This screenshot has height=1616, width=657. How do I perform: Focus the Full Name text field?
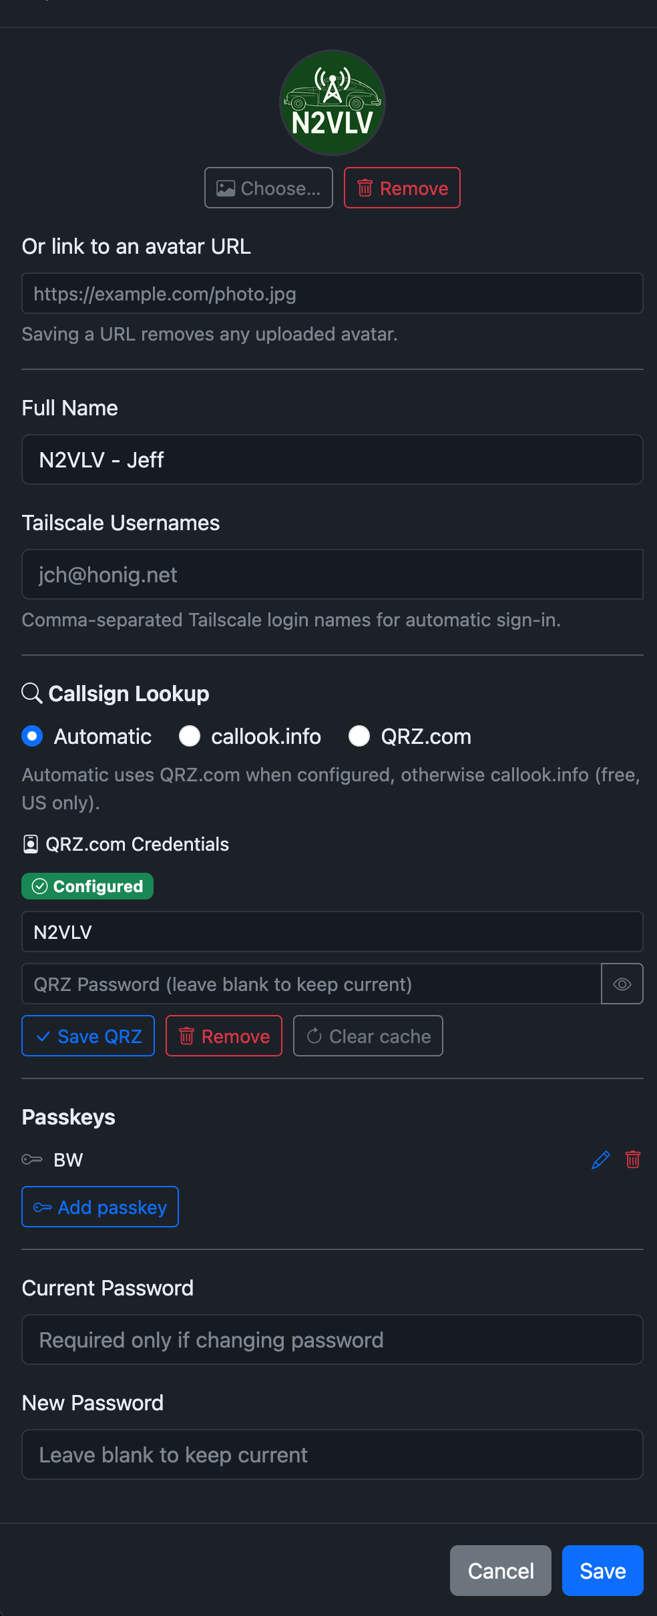tap(333, 459)
